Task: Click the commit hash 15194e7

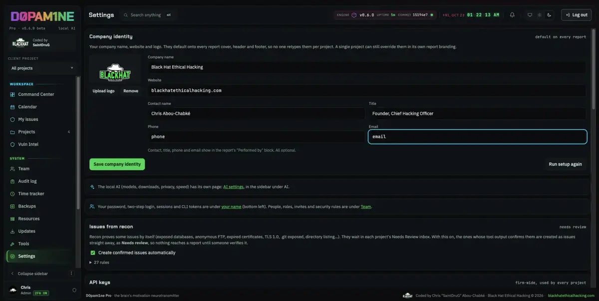Action: [x=420, y=15]
